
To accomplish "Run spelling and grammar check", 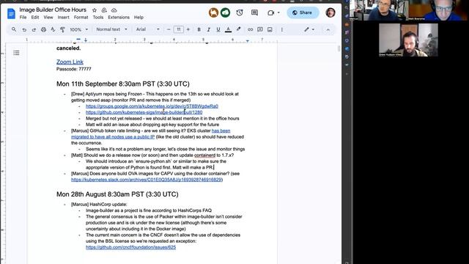I will 53,29.
